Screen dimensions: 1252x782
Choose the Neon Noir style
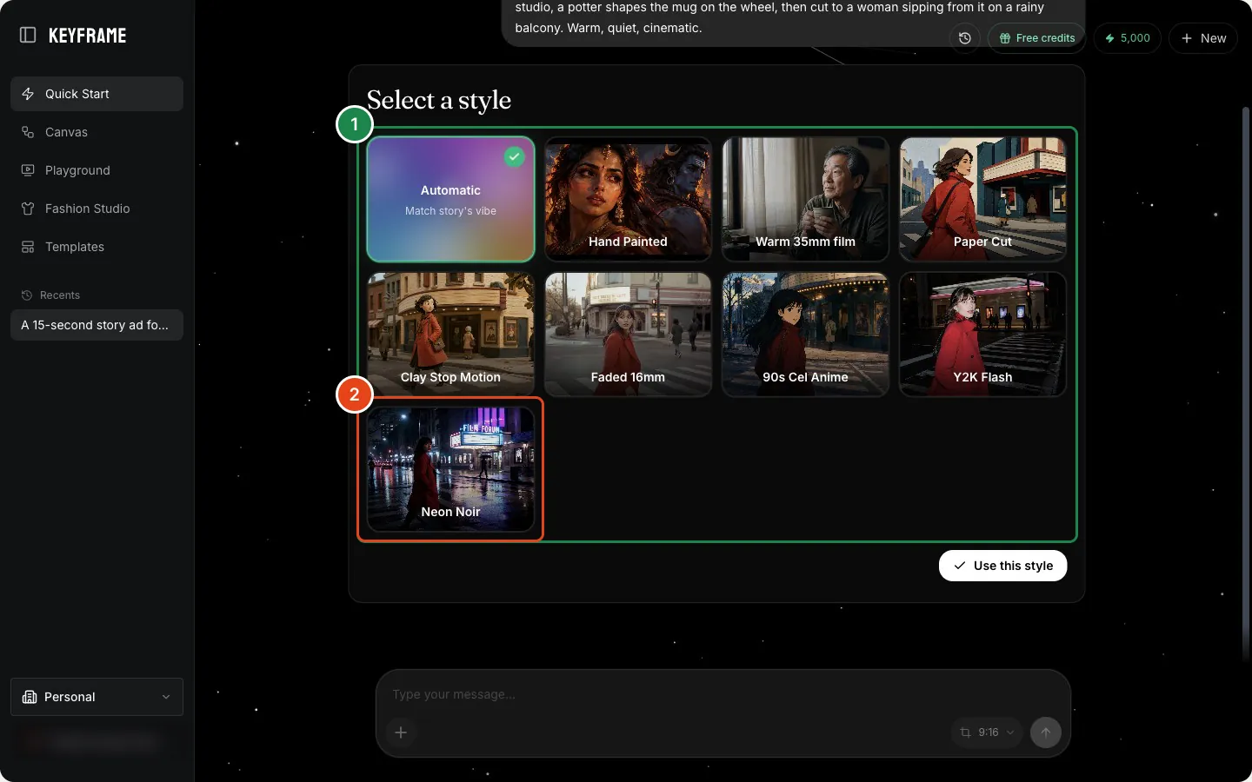click(450, 469)
